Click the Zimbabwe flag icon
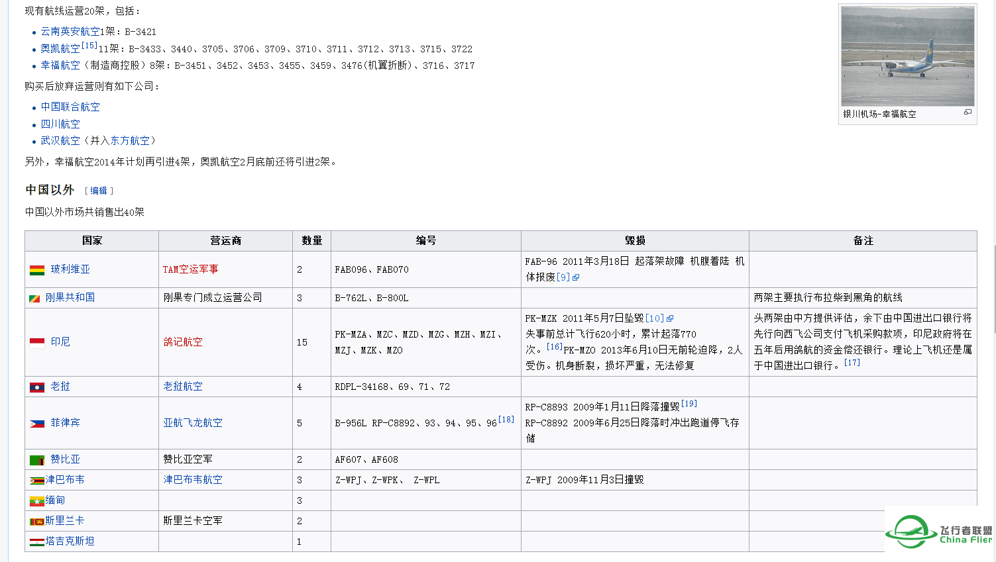The width and height of the screenshot is (996, 562). (x=38, y=480)
